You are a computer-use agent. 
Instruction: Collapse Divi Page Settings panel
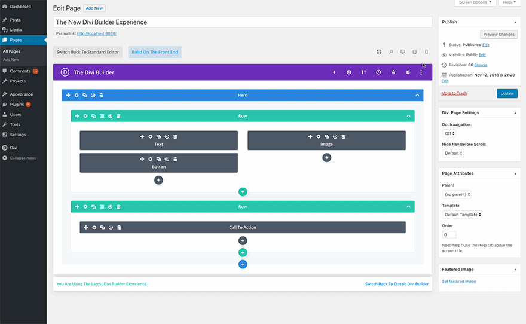(516, 113)
